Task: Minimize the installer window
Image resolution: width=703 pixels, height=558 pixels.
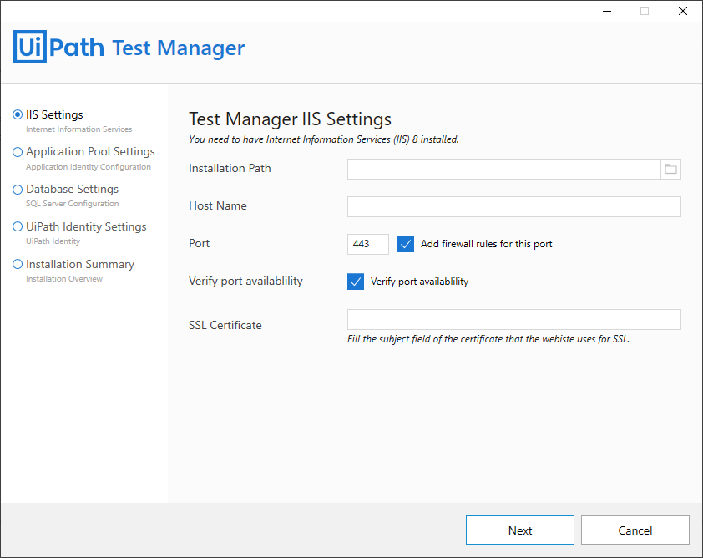Action: pyautogui.click(x=607, y=11)
